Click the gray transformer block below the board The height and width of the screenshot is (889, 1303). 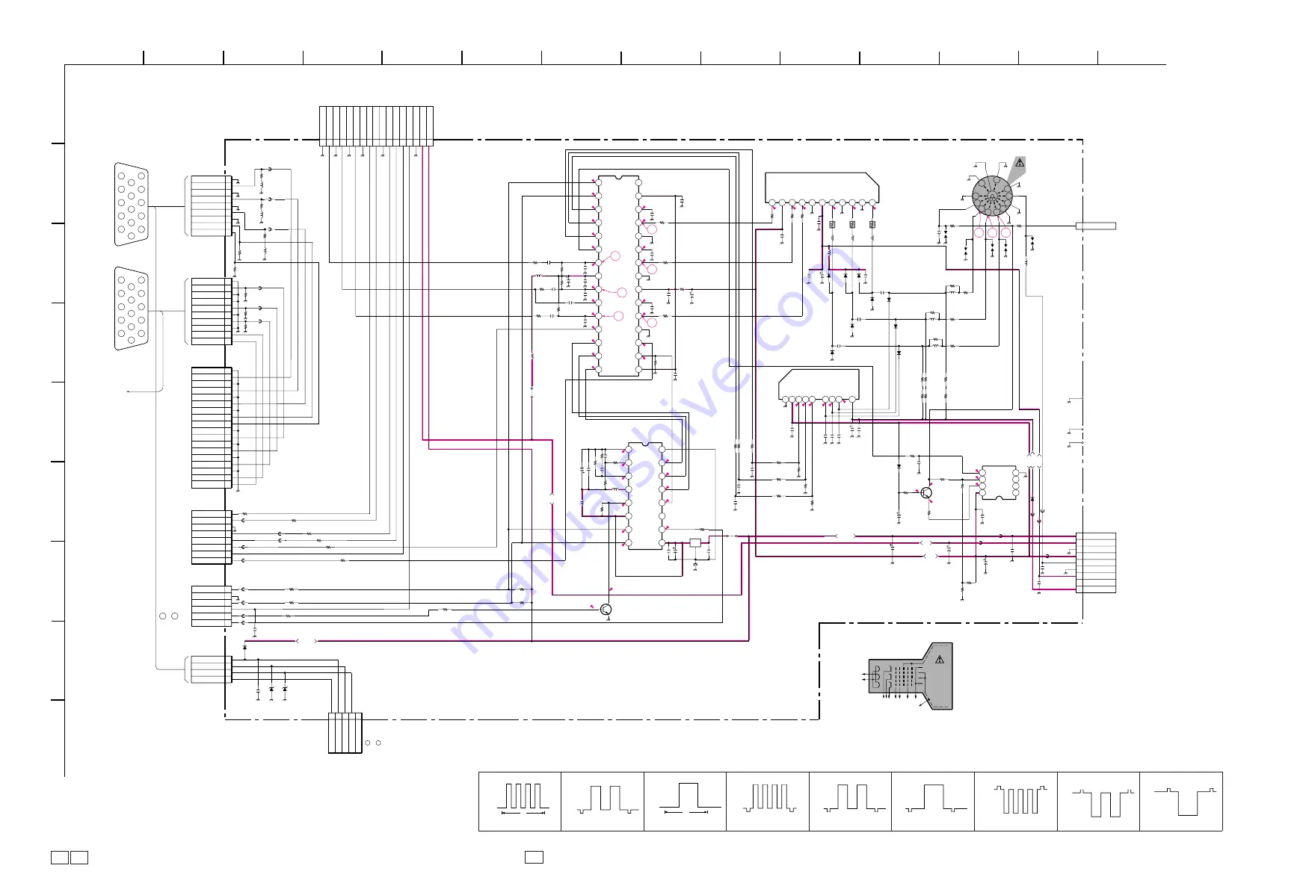[x=911, y=676]
